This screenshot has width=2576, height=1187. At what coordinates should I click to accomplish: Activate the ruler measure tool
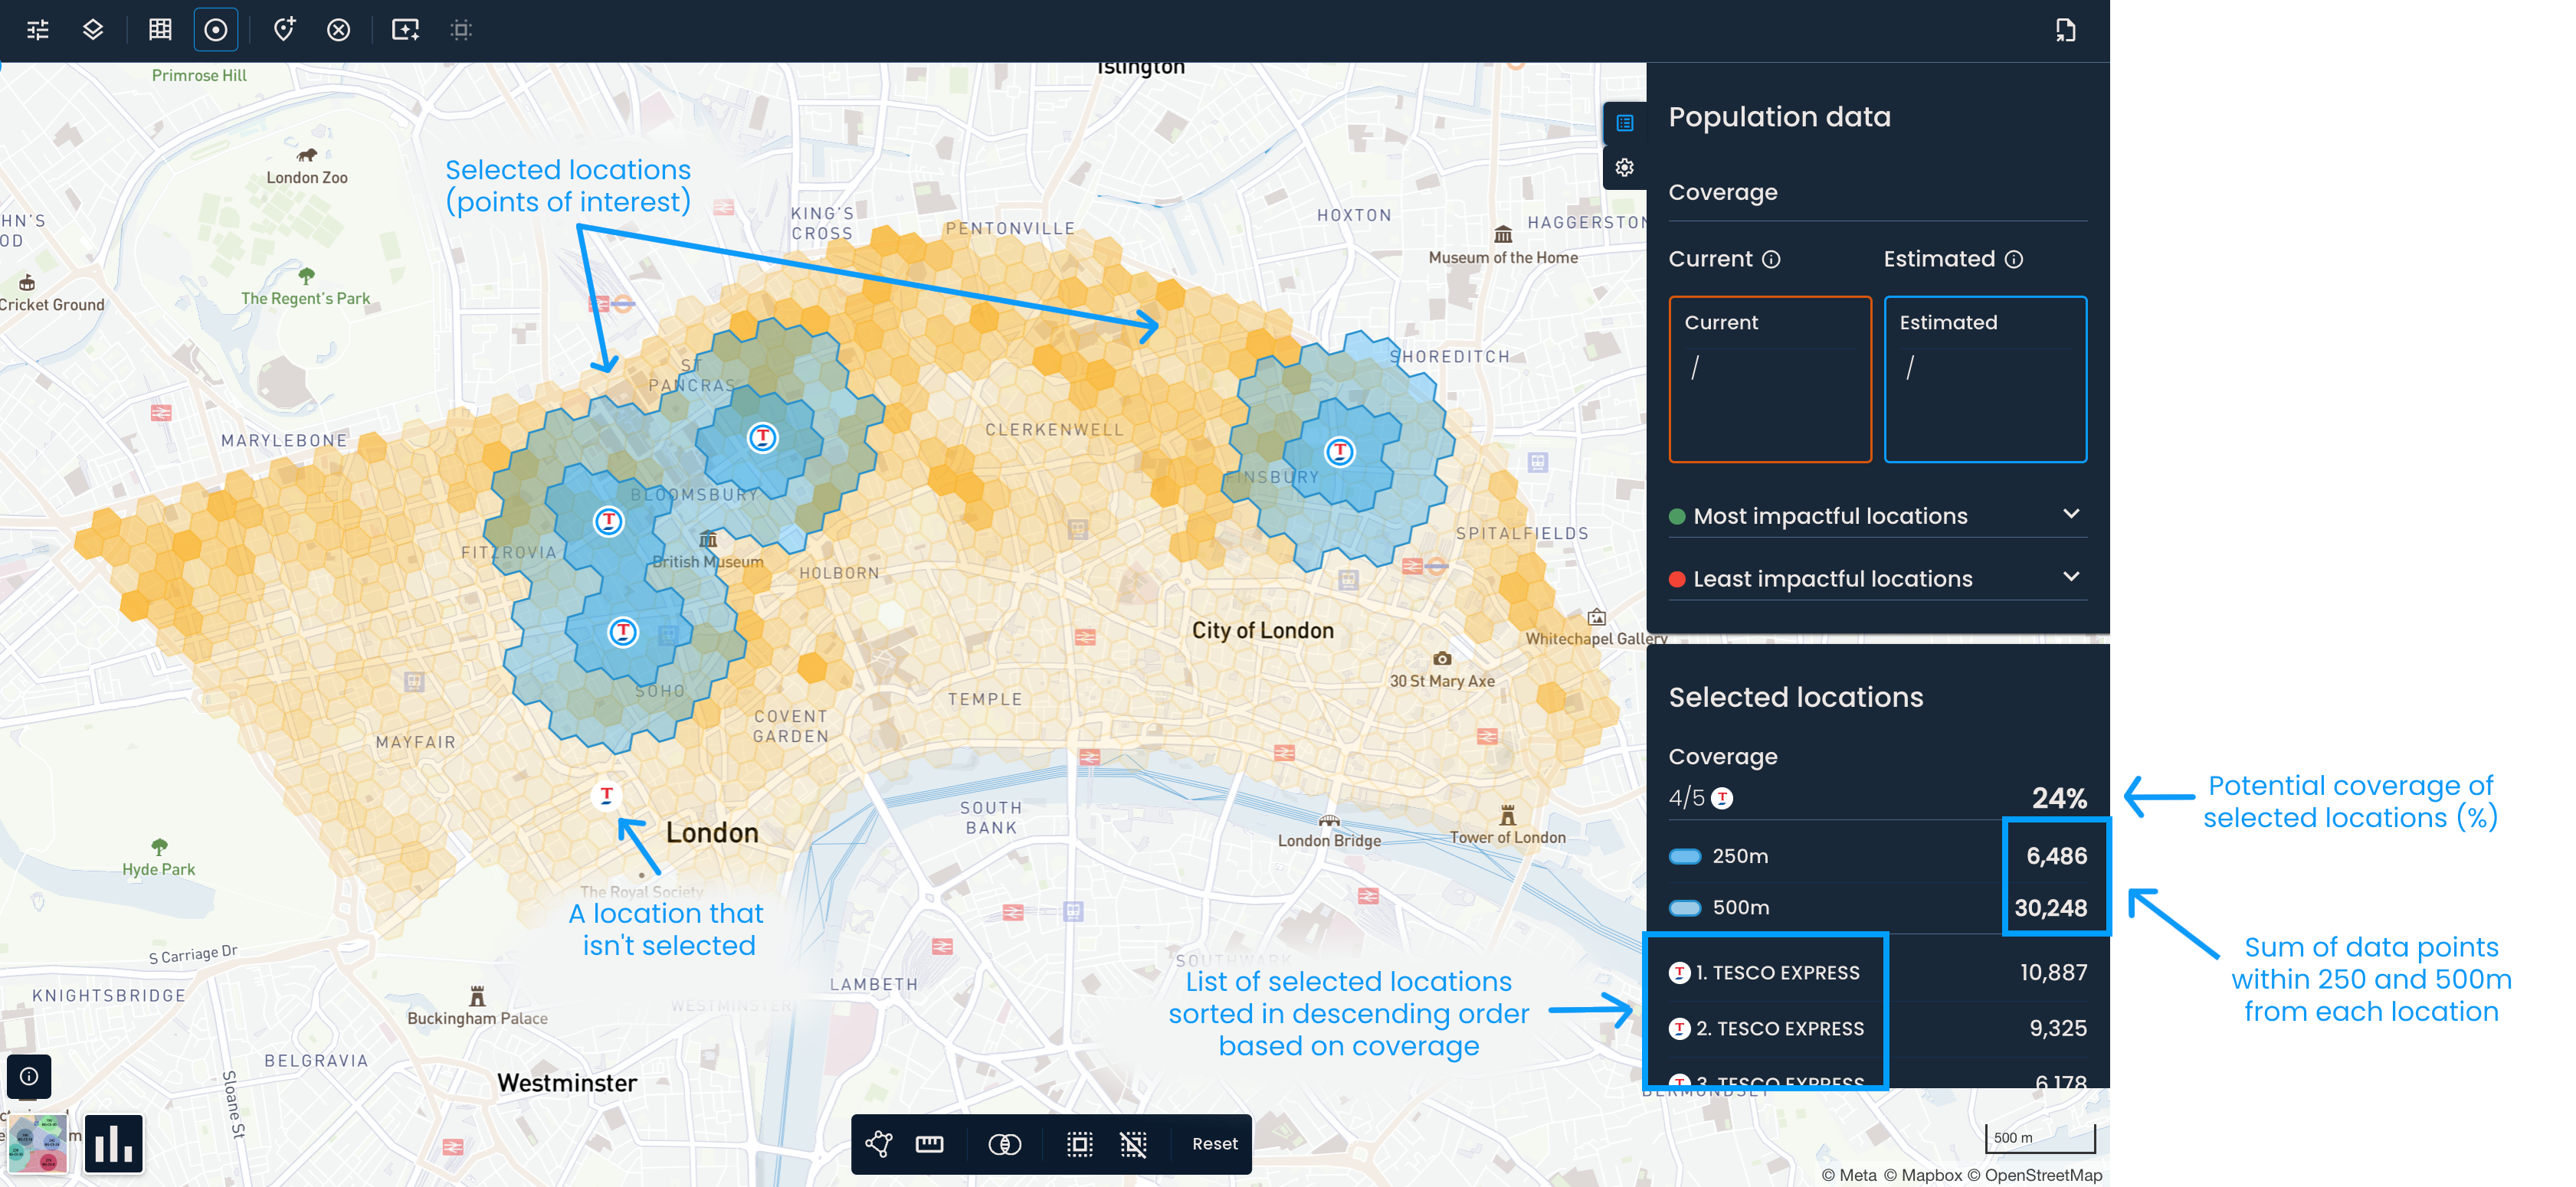930,1143
